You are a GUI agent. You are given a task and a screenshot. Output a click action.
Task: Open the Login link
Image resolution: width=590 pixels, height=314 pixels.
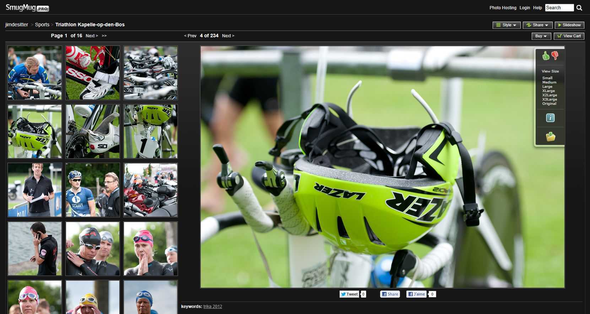(525, 8)
